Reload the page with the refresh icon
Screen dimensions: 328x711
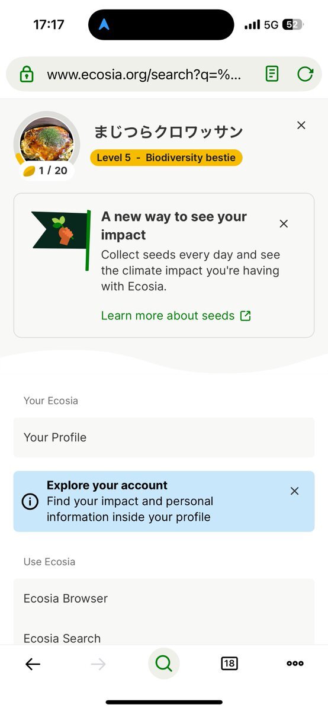(x=305, y=74)
